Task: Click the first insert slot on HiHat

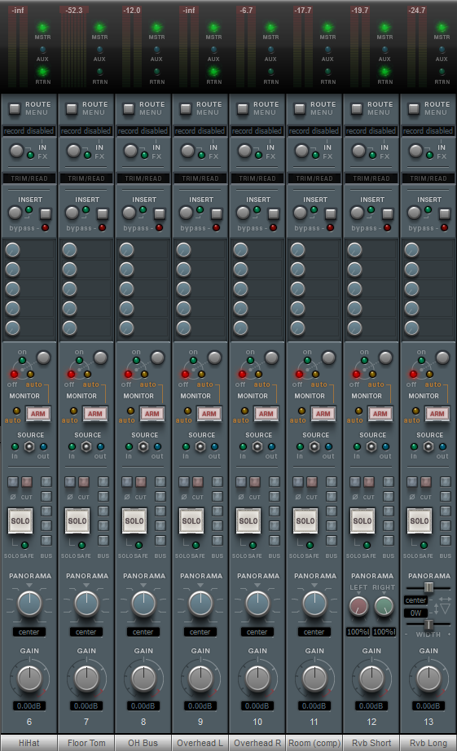Action: [29, 249]
